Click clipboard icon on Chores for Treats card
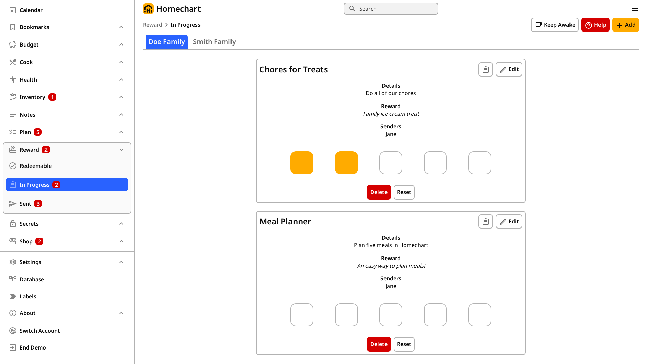647x364 pixels. [485, 69]
